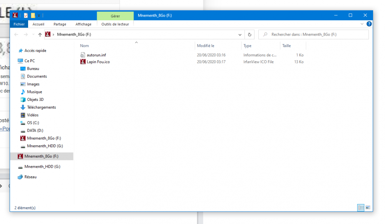
Task: Go up one level with Up arrow
Action: coord(40,35)
